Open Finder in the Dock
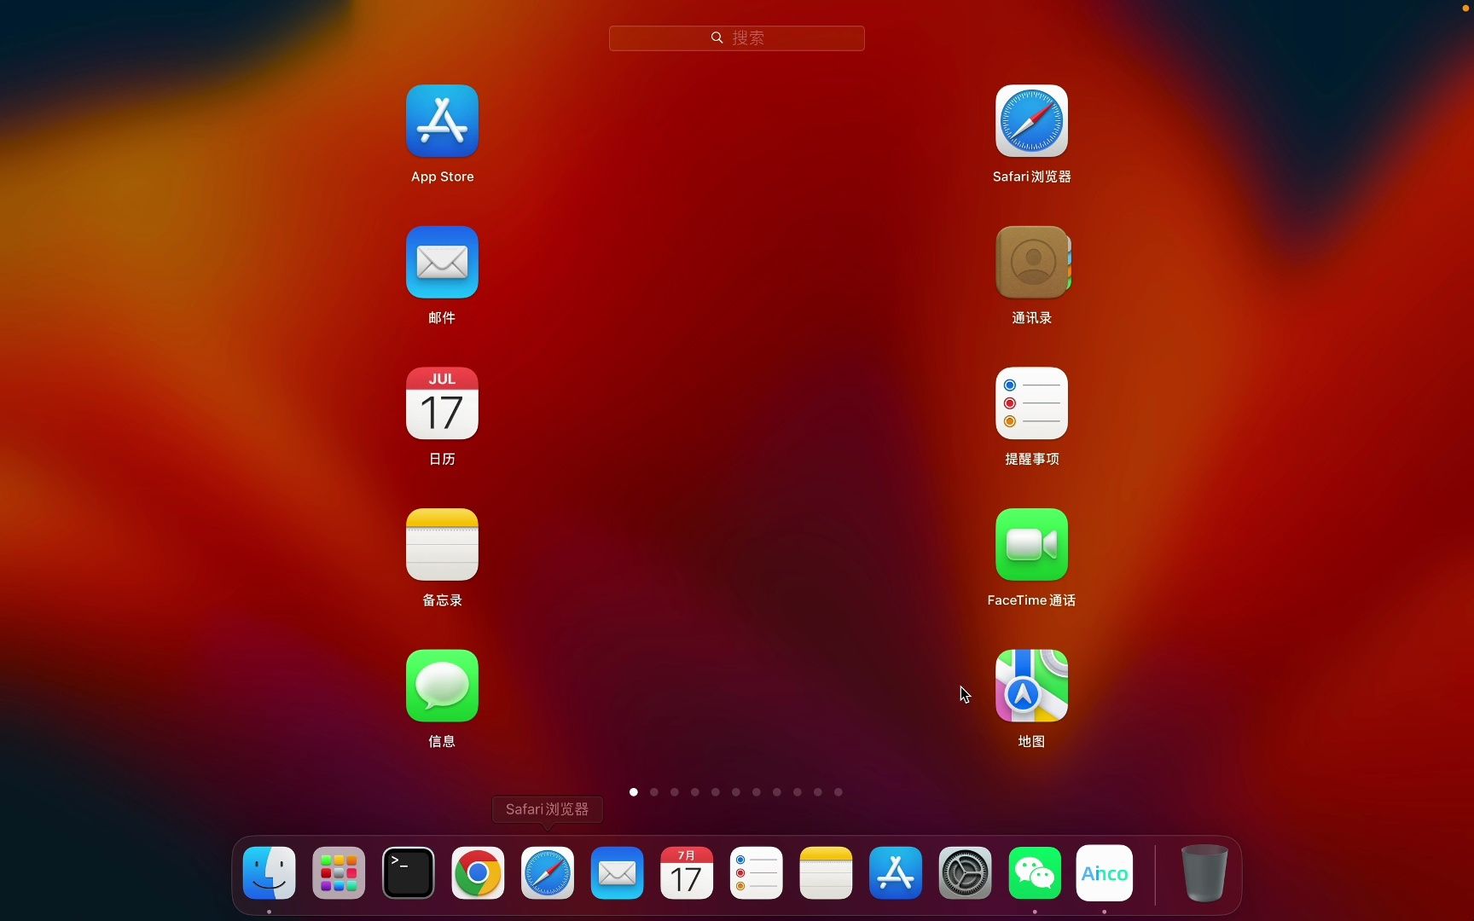The image size is (1474, 921). [x=270, y=873]
